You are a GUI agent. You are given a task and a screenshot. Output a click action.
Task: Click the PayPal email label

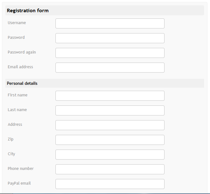coord(19,183)
